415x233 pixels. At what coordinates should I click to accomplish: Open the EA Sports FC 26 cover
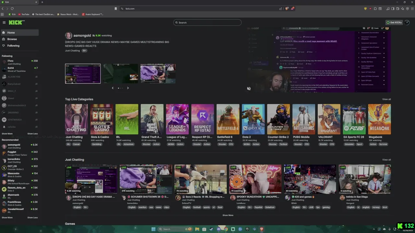(x=354, y=119)
